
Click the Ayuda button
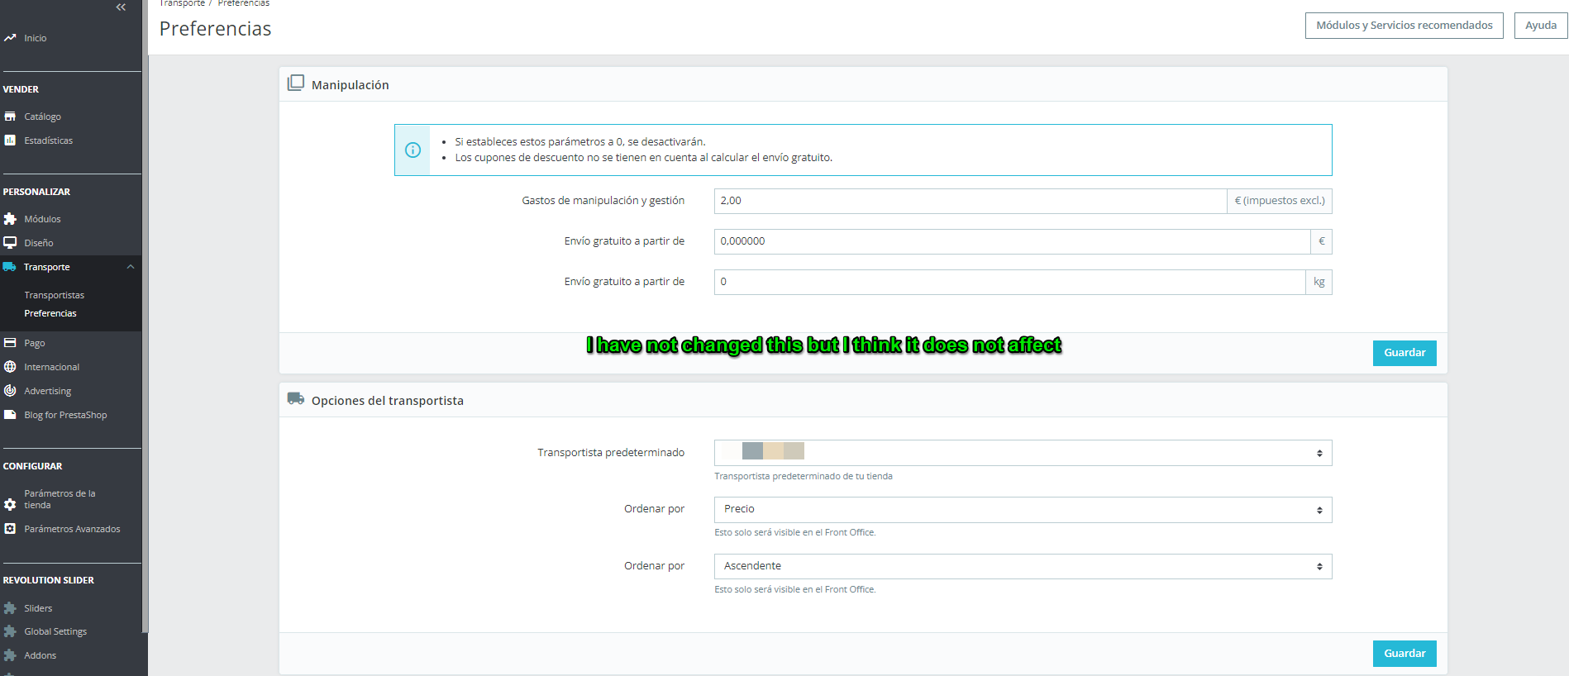[1541, 26]
